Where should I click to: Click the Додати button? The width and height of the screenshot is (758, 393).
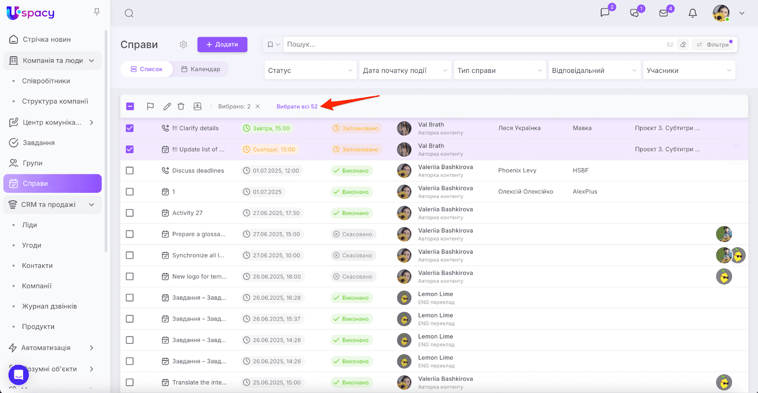(222, 45)
